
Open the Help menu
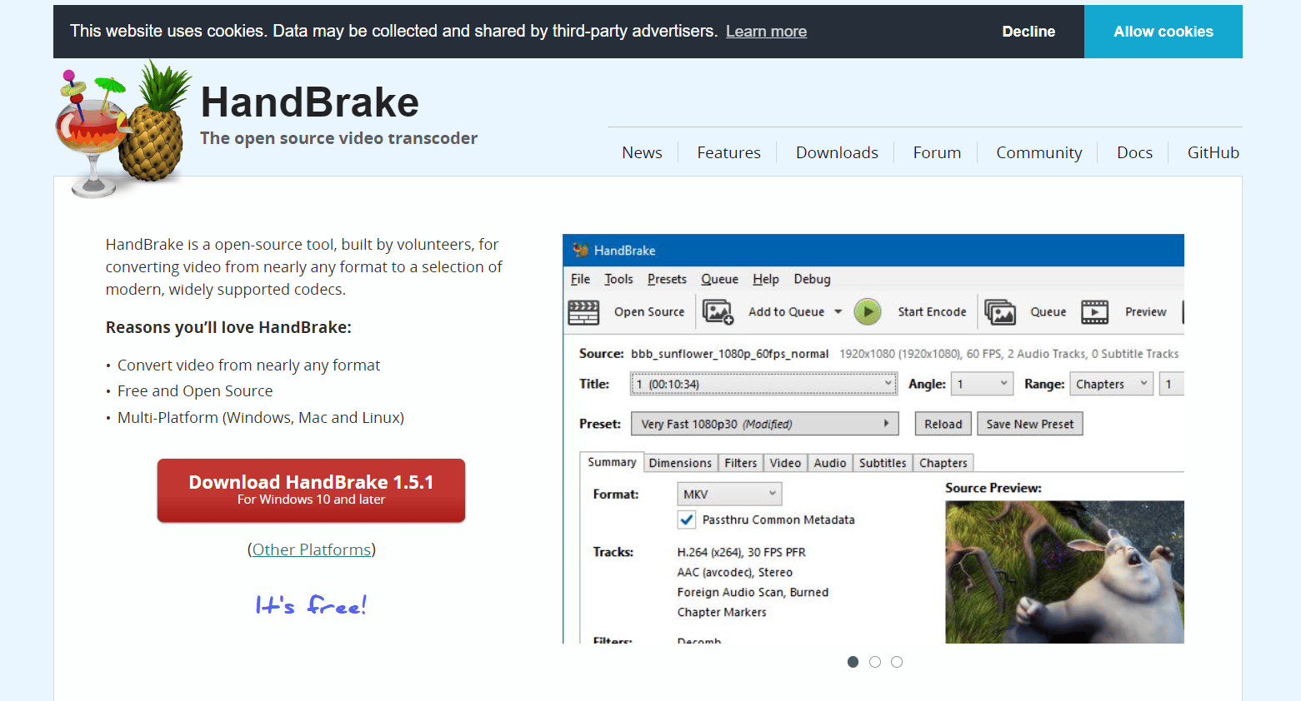click(x=766, y=279)
